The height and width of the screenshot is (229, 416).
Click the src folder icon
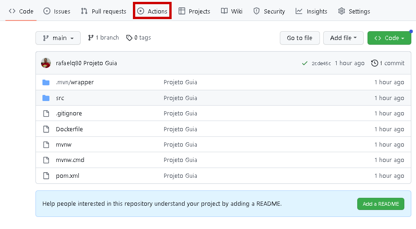(x=46, y=98)
